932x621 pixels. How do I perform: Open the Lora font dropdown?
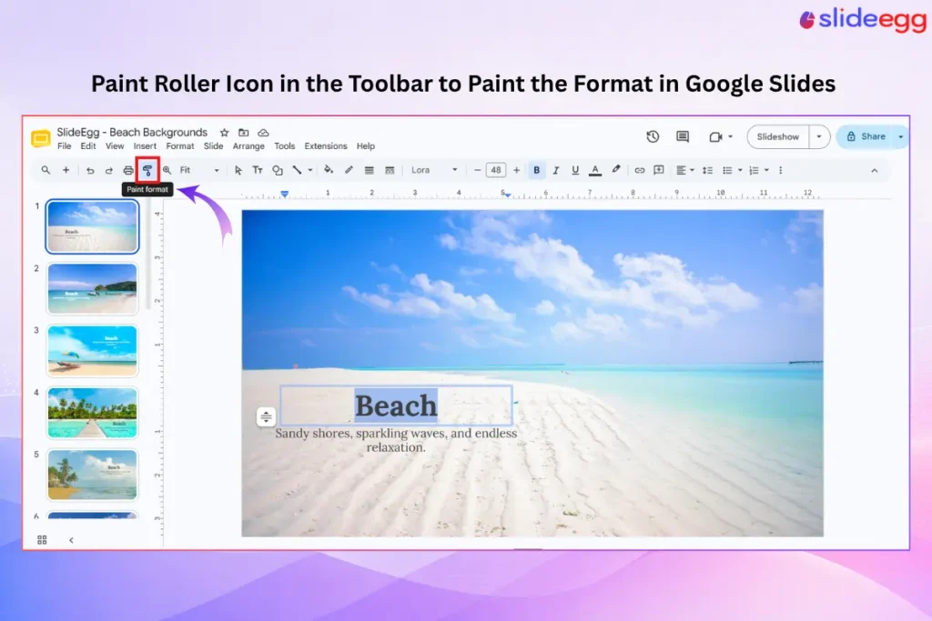(434, 170)
